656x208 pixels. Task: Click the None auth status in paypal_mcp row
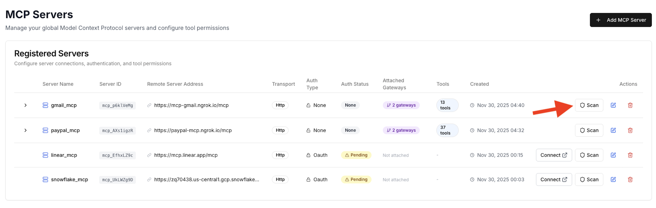350,130
